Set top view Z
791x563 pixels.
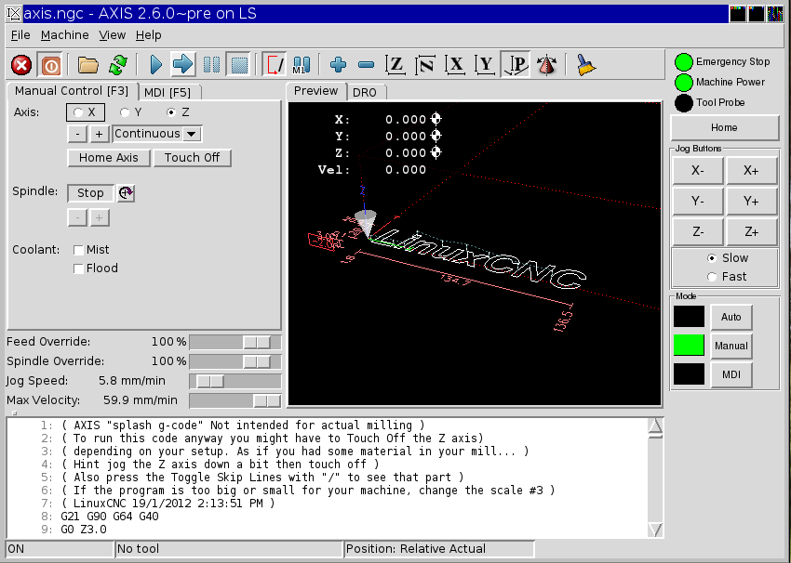(395, 65)
